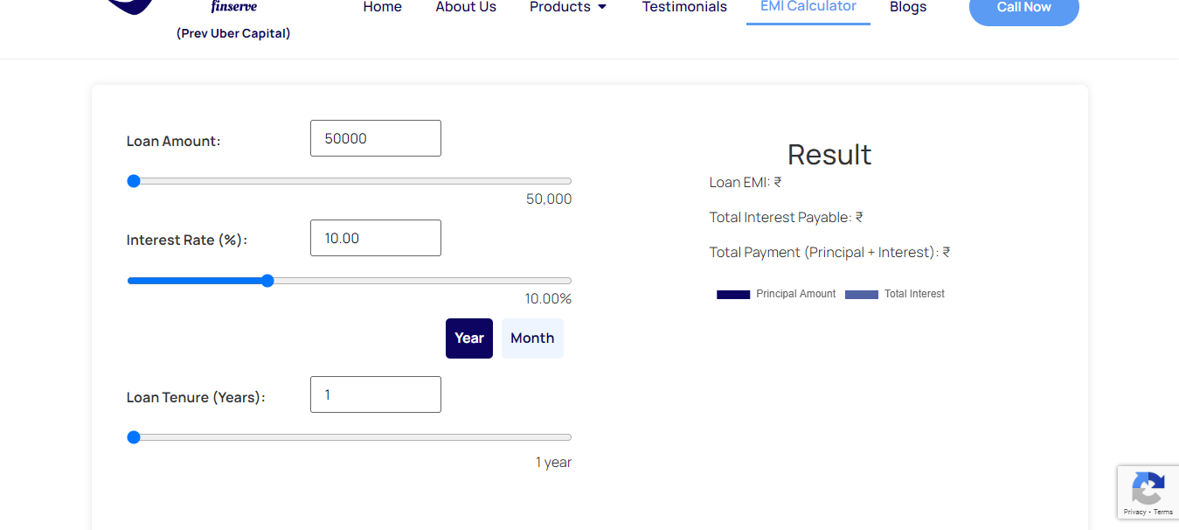Click the '10.00%' slider value label

point(548,299)
